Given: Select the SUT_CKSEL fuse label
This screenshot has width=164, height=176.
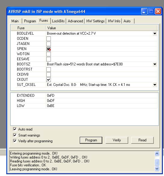Looking at the screenshot, I should point(26,85).
